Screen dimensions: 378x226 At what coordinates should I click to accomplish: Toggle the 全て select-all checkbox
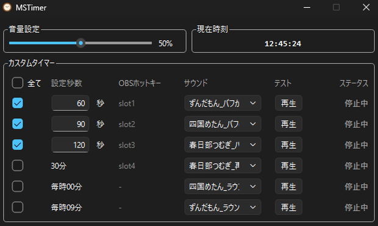pyautogui.click(x=17, y=83)
